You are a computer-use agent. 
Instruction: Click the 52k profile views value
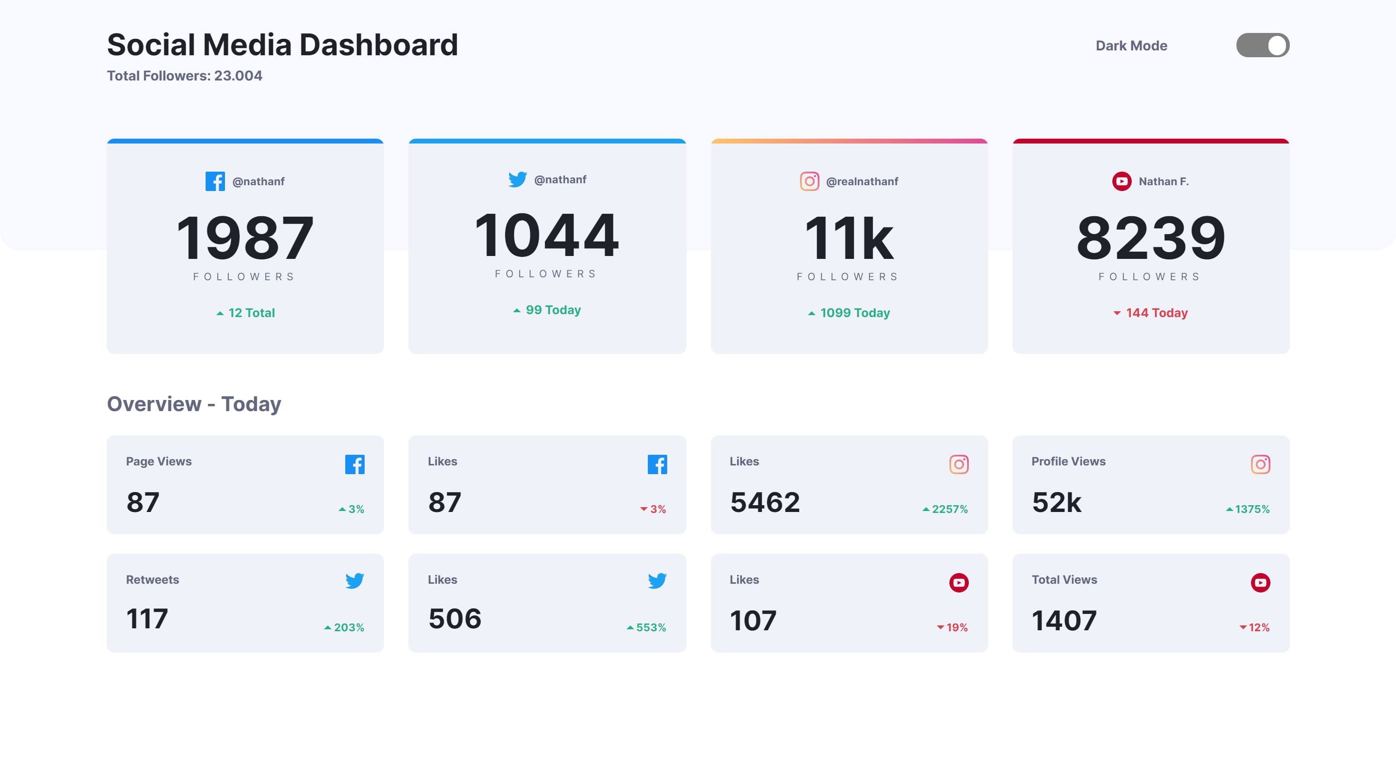coord(1056,502)
